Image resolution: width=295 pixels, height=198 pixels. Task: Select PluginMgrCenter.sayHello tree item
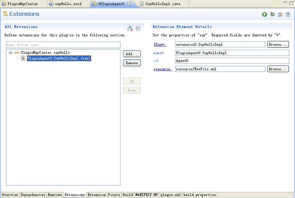click(45, 52)
